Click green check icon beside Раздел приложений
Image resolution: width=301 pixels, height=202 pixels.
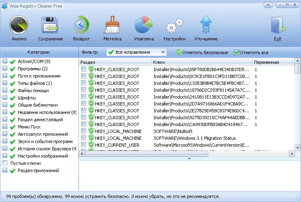13,171
